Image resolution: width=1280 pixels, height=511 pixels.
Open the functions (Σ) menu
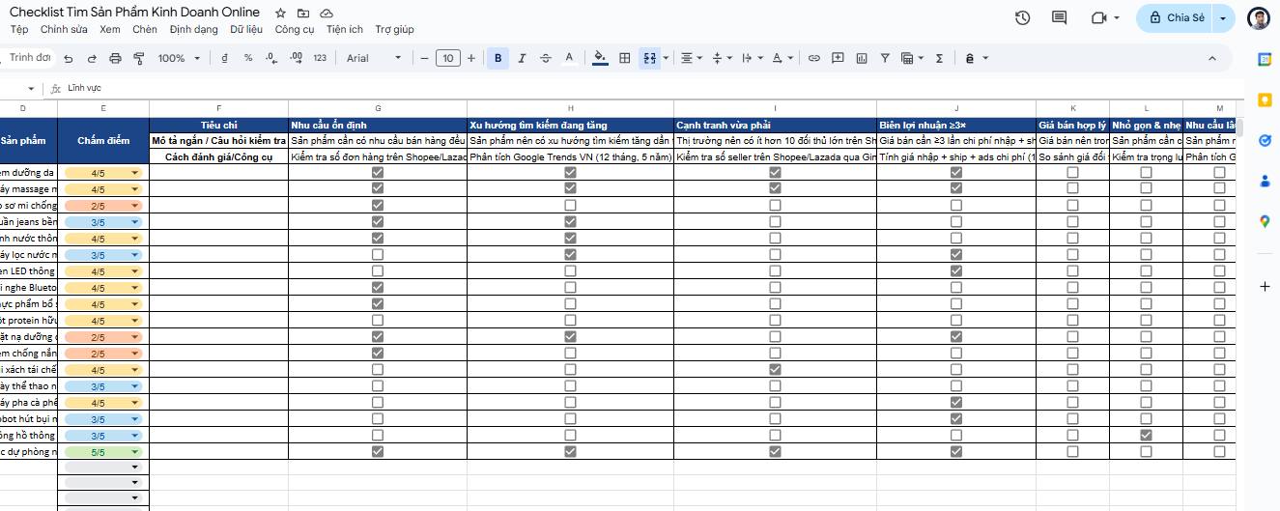(939, 58)
